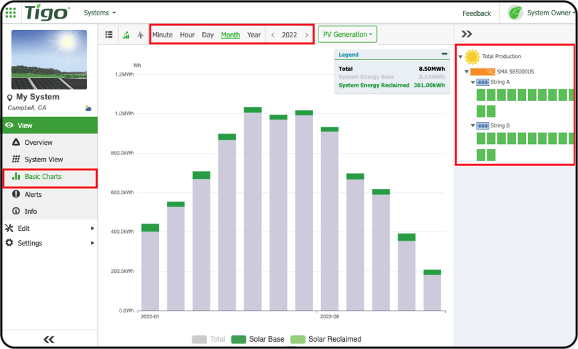Image resolution: width=578 pixels, height=349 pixels.
Task: Collapse the String A node
Action: tap(473, 83)
